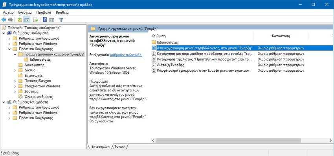Expand the Σύστημα tree node
334x156 pixels.
point(15,91)
